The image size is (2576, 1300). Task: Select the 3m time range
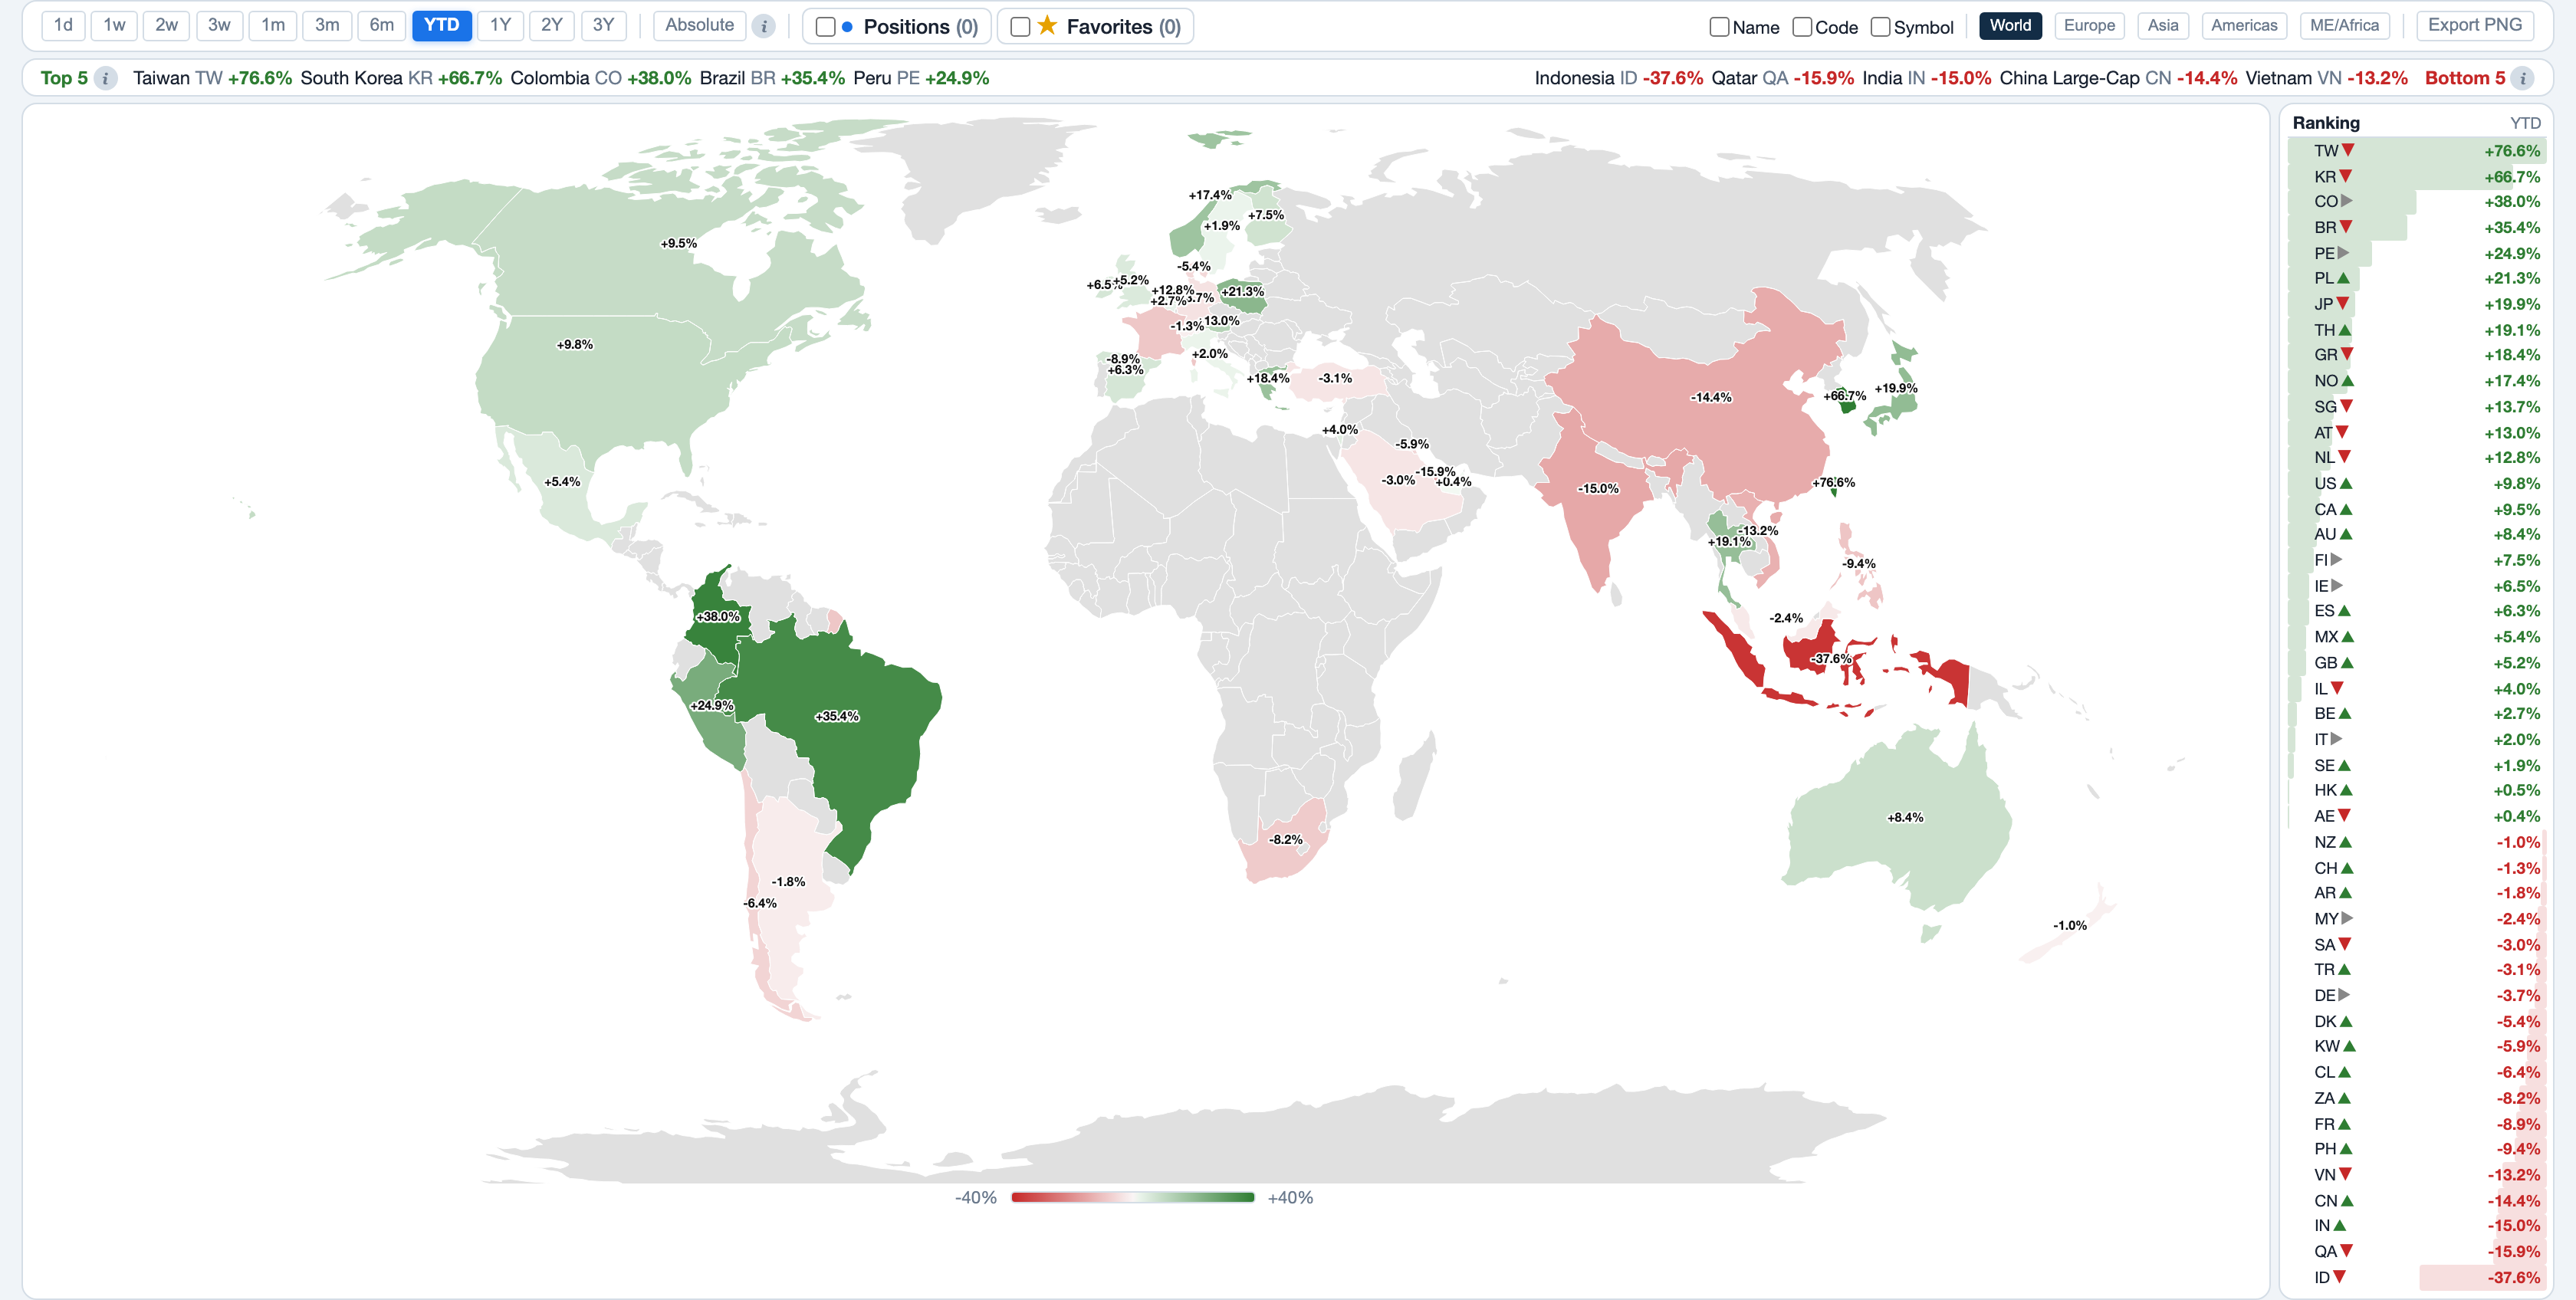[327, 26]
